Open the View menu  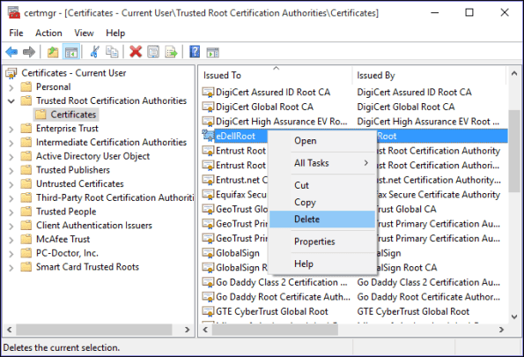click(x=84, y=33)
